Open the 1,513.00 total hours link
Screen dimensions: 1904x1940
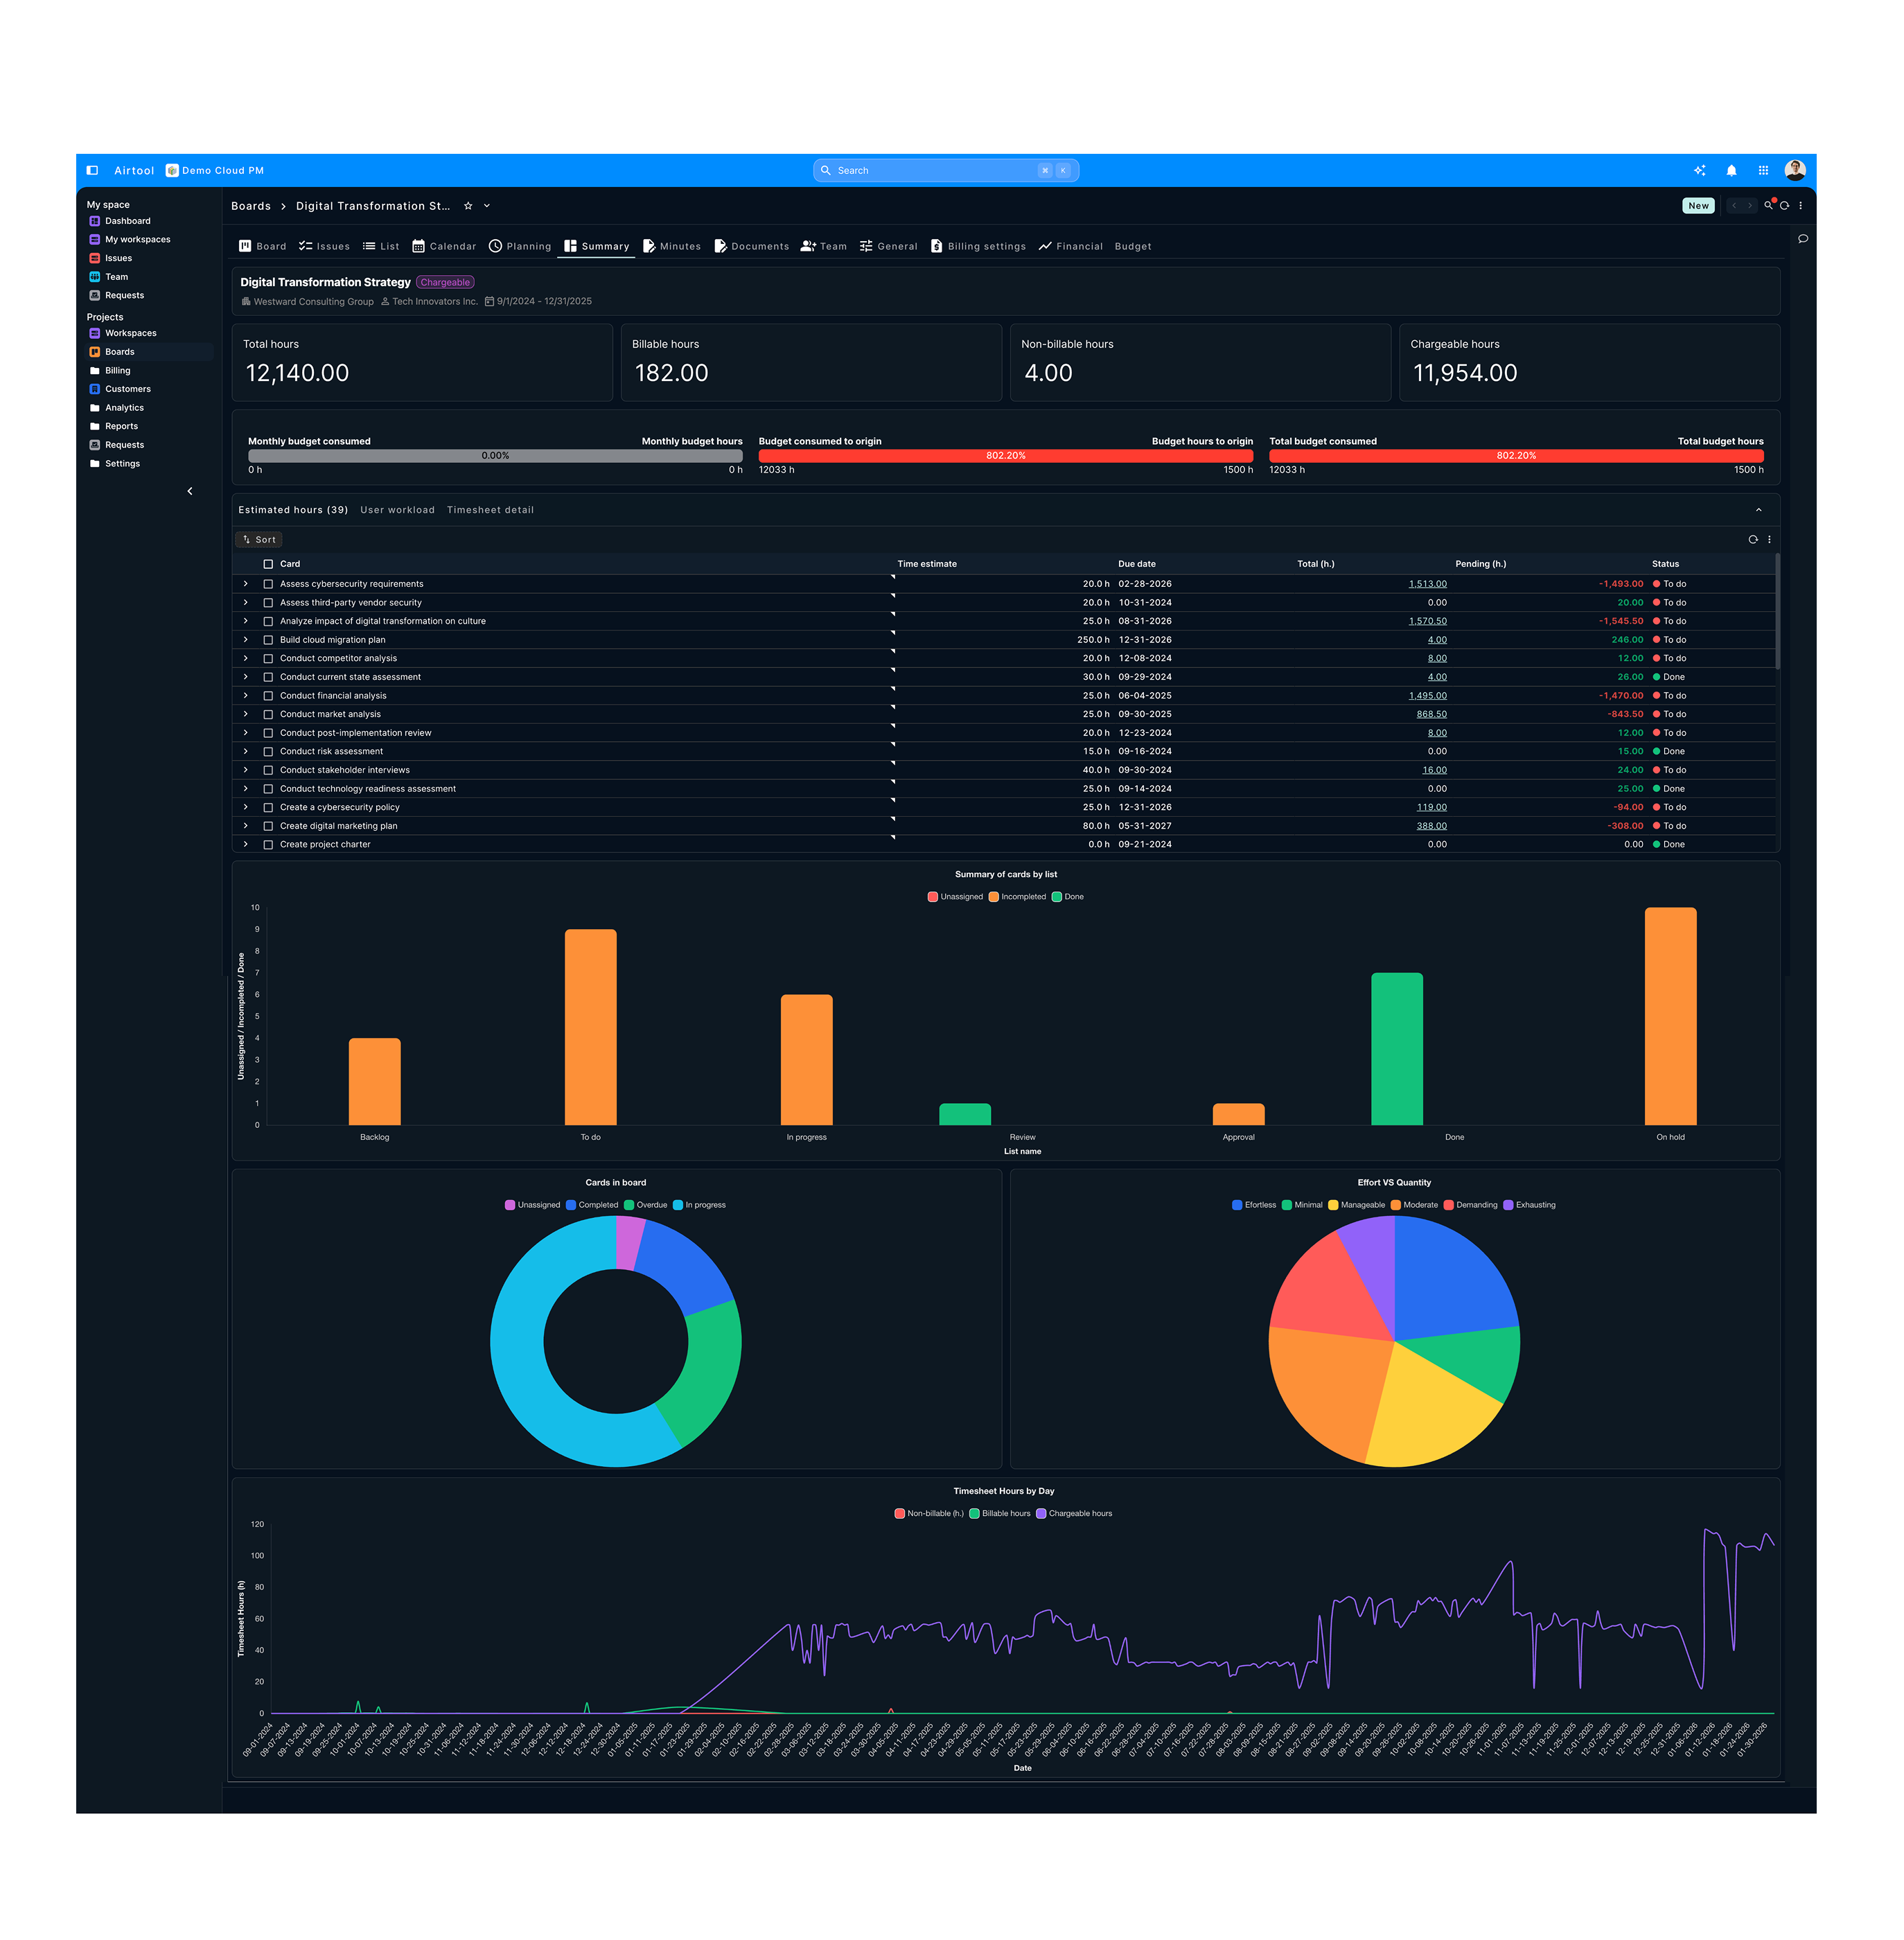1427,584
